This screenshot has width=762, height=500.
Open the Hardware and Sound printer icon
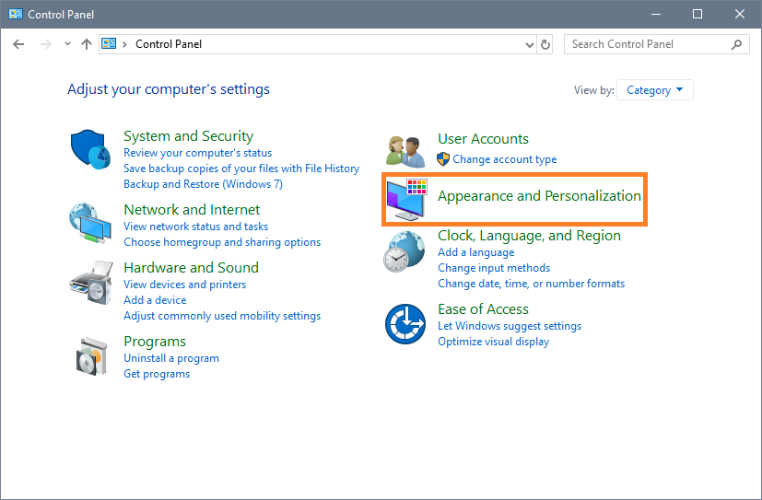pos(91,283)
